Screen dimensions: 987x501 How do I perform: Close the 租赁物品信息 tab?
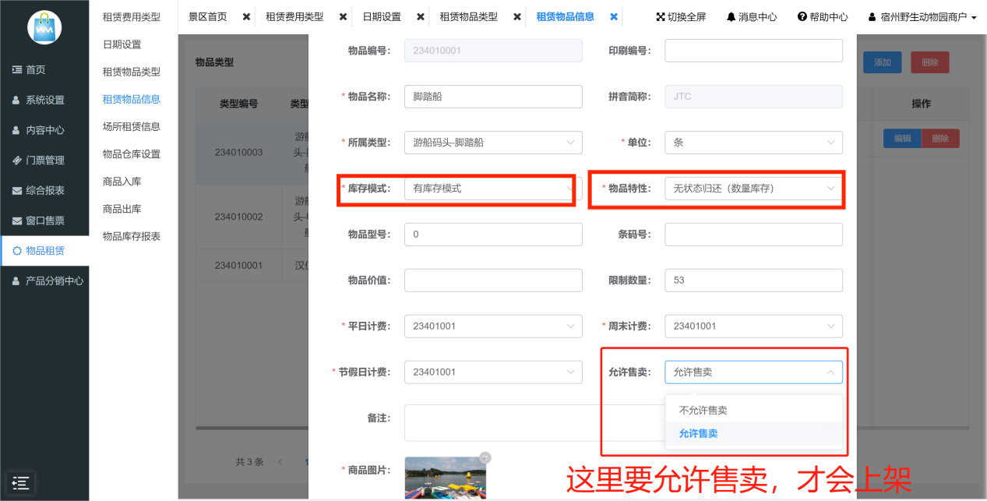pyautogui.click(x=614, y=16)
